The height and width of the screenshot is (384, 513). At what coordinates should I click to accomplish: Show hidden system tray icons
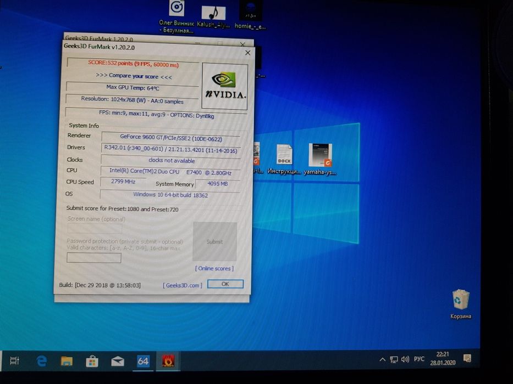(x=382, y=359)
